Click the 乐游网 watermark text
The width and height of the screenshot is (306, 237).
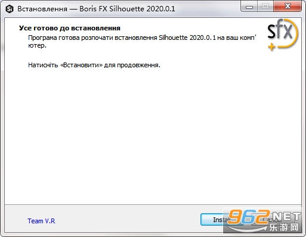point(285,227)
